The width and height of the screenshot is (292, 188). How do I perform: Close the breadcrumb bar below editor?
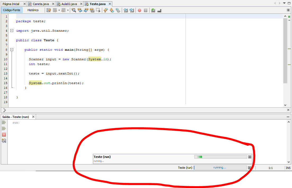pyautogui.click(x=288, y=110)
